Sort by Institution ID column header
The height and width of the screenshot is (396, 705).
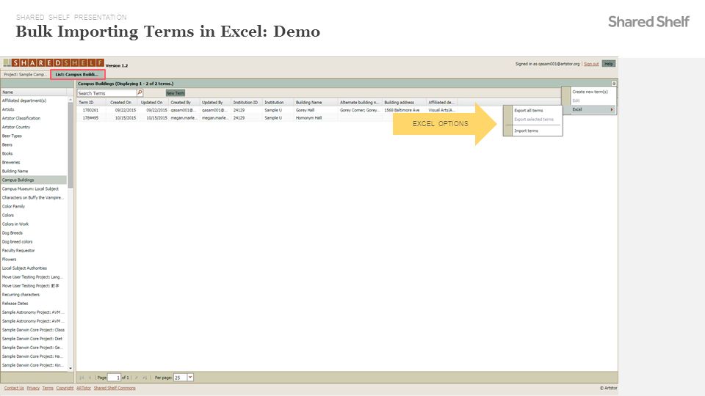[245, 103]
